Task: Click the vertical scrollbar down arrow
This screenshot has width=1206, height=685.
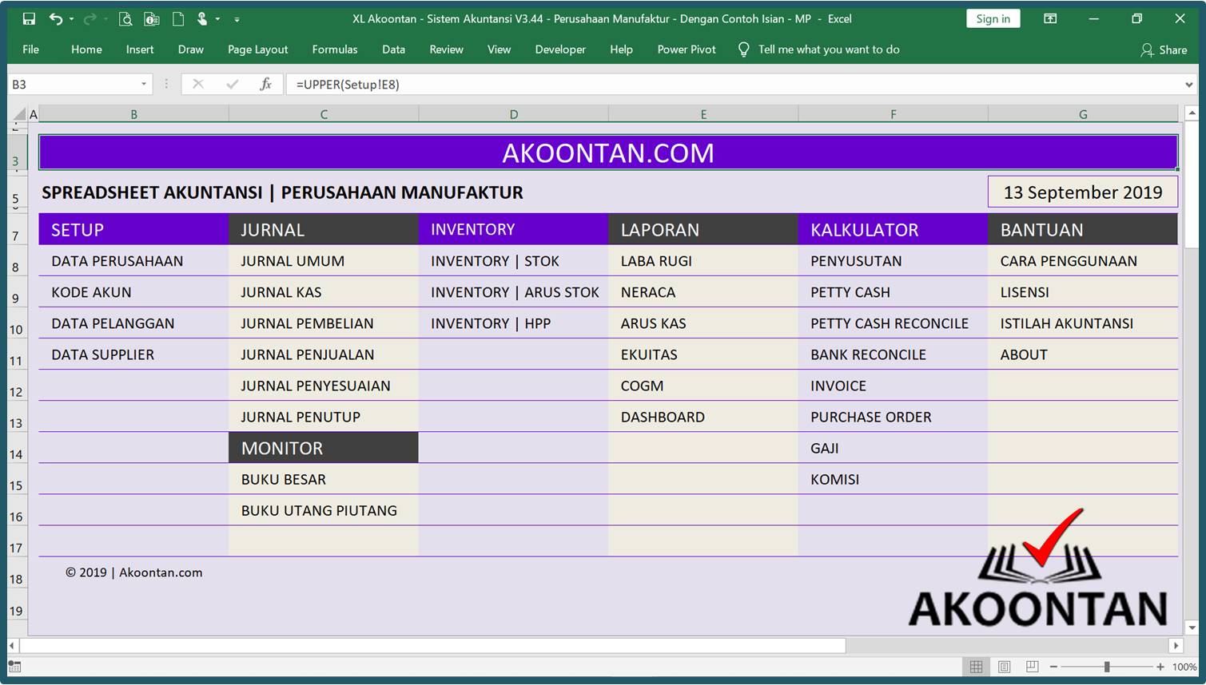Action: click(x=1191, y=627)
